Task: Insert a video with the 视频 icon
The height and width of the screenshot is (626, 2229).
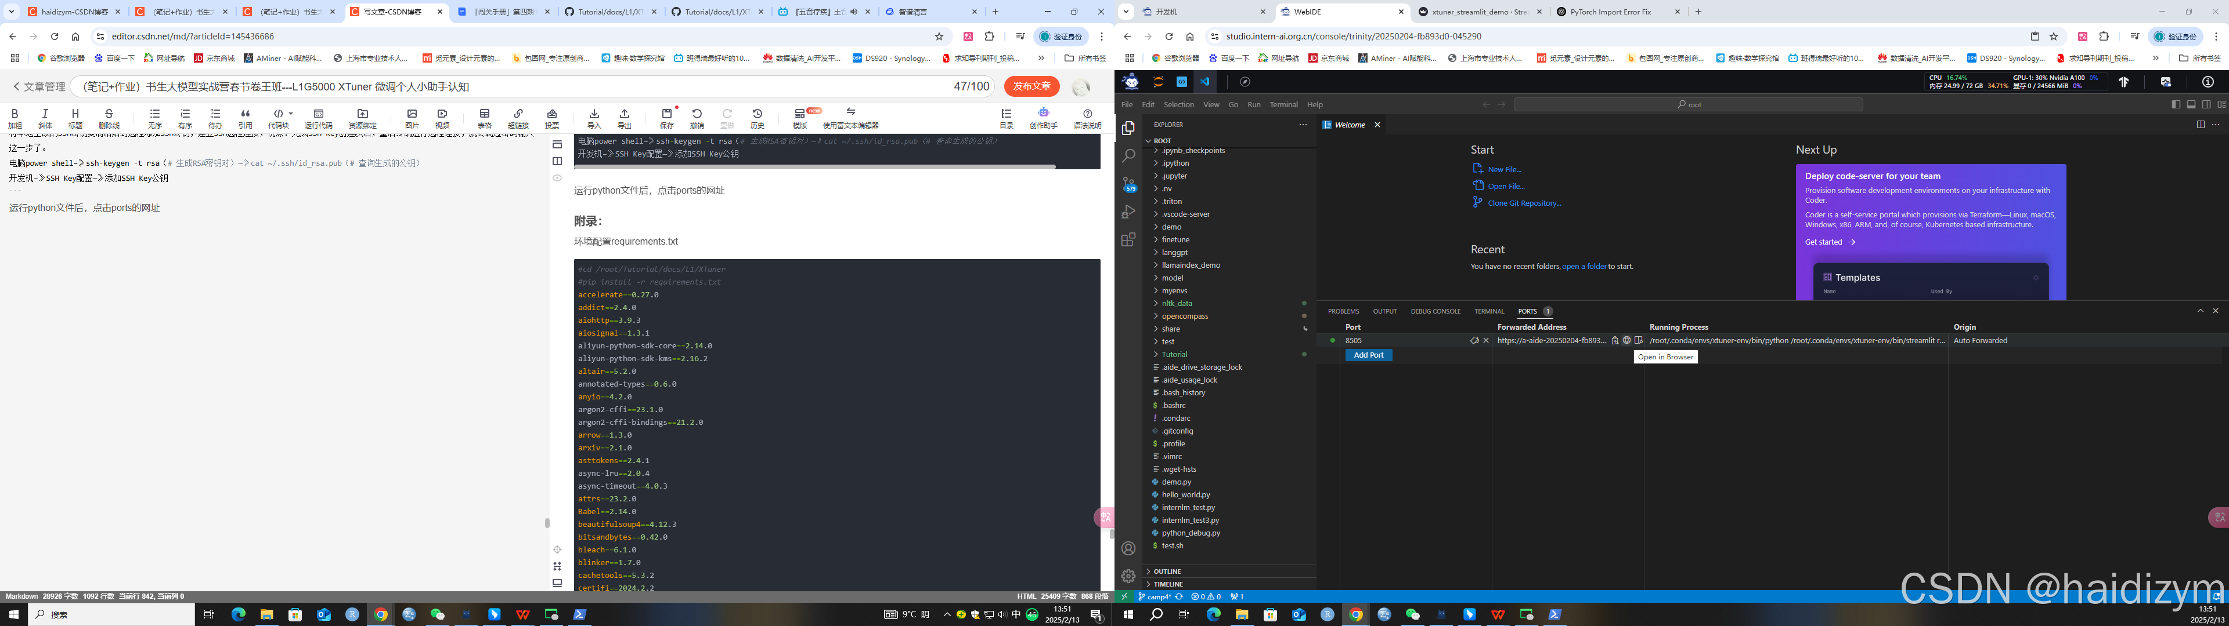Action: 442,118
